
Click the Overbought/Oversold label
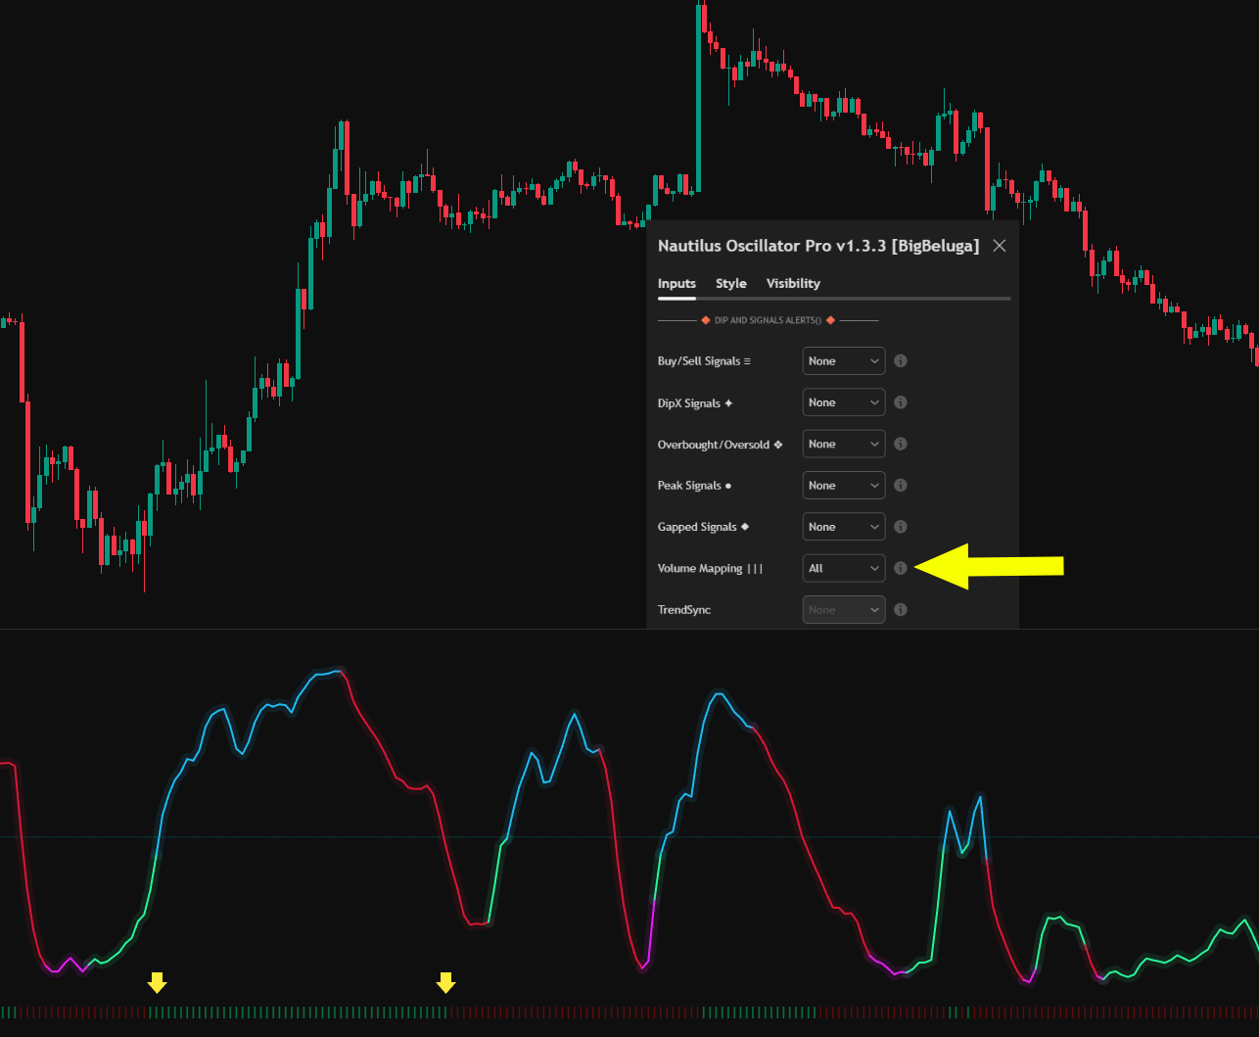(720, 445)
